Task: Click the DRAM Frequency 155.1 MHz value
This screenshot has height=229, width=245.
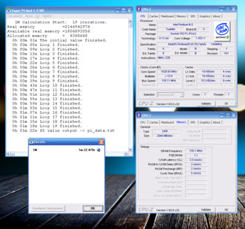Action: [196, 151]
